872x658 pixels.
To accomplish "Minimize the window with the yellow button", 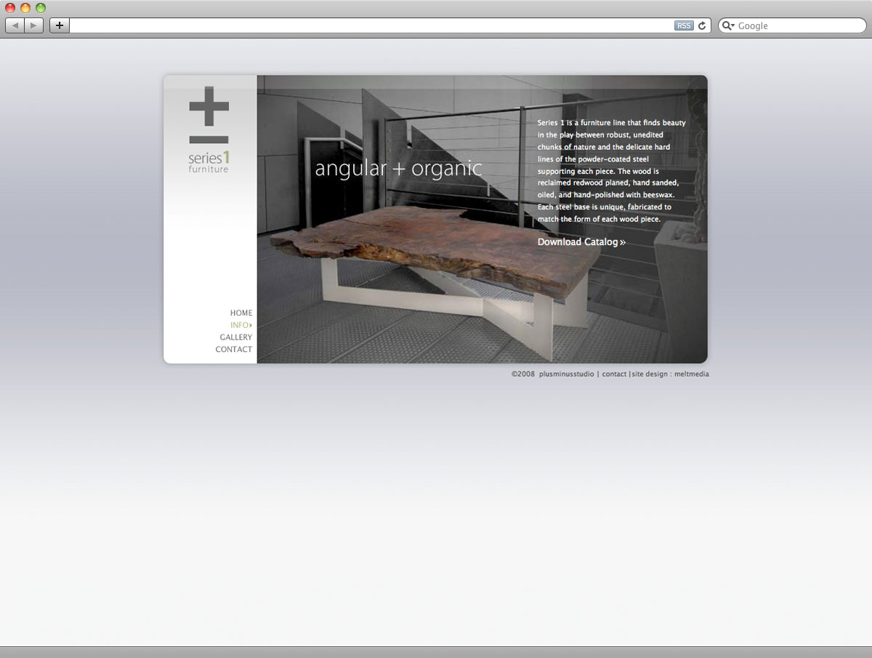I will pyautogui.click(x=25, y=8).
